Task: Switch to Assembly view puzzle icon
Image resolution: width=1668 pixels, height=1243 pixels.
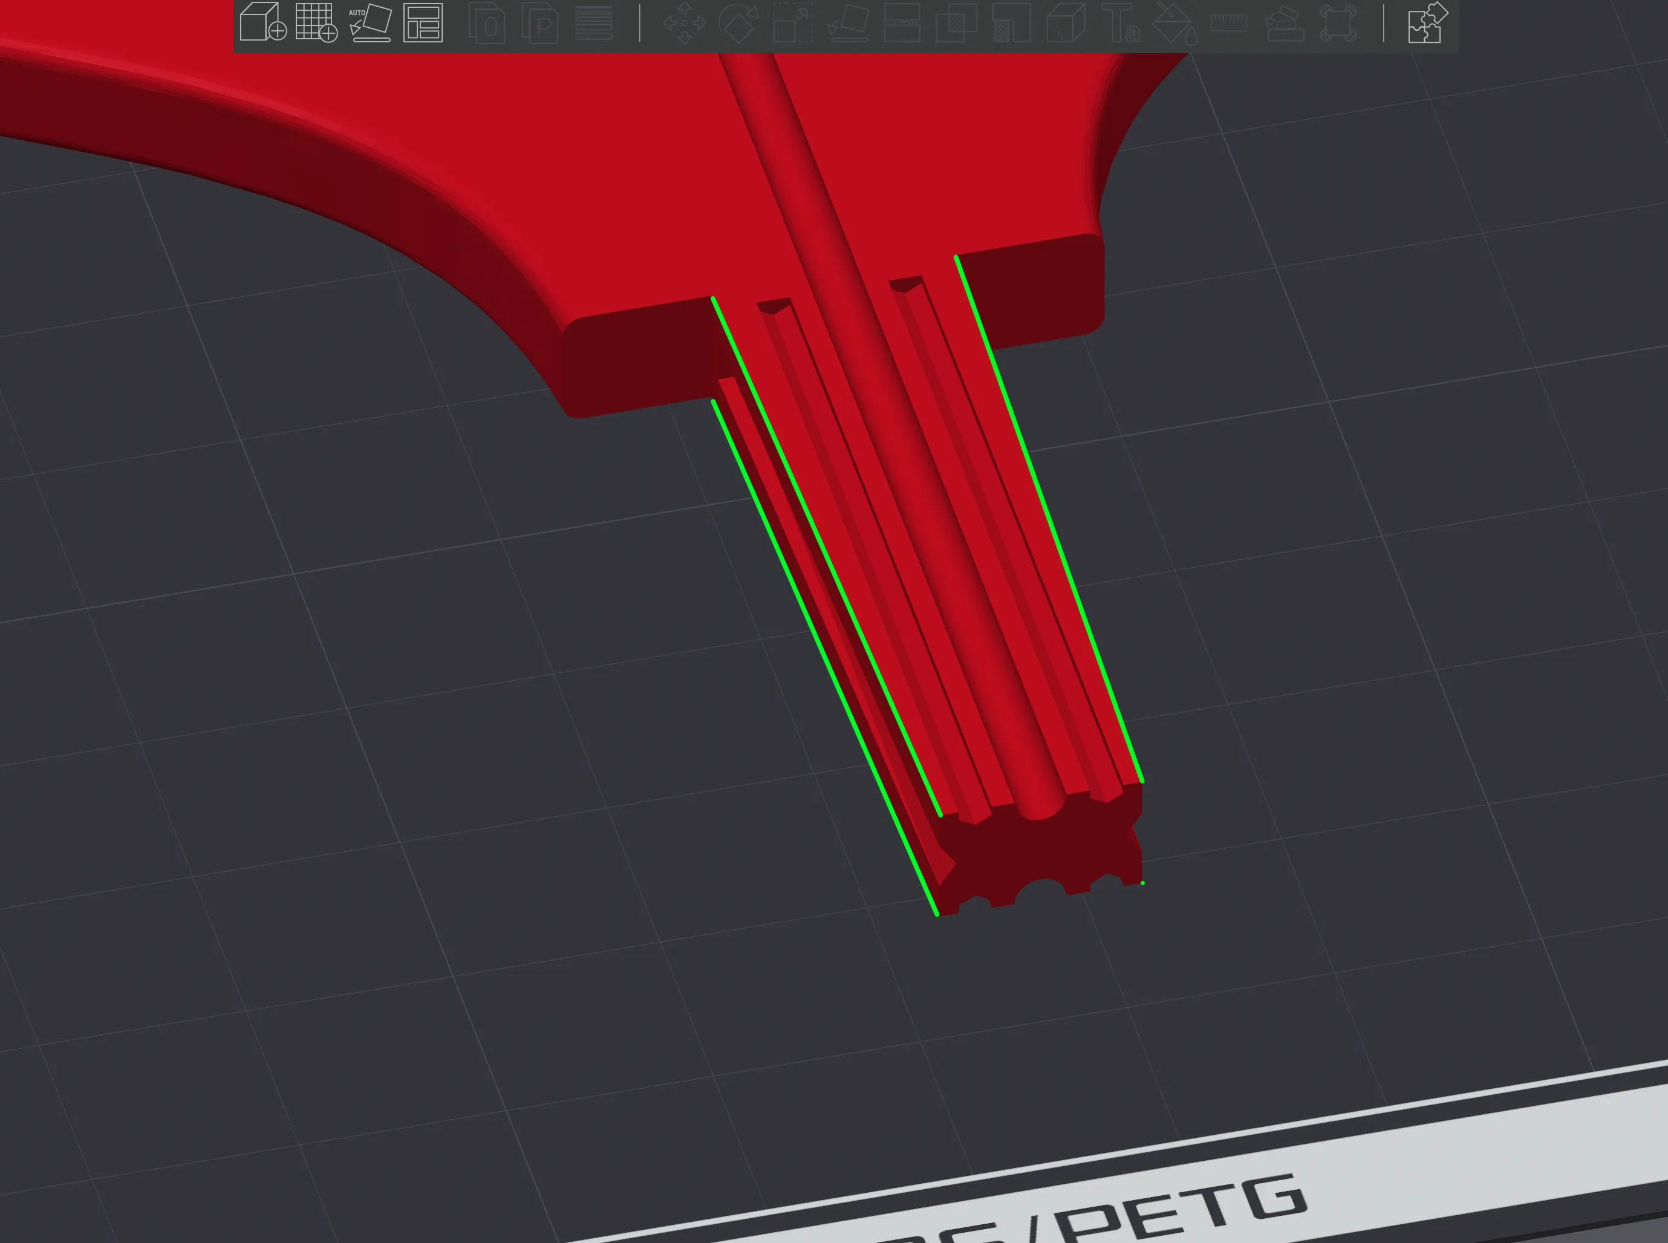Action: (1428, 22)
